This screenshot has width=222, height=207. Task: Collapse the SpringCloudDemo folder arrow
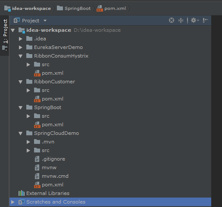21,134
